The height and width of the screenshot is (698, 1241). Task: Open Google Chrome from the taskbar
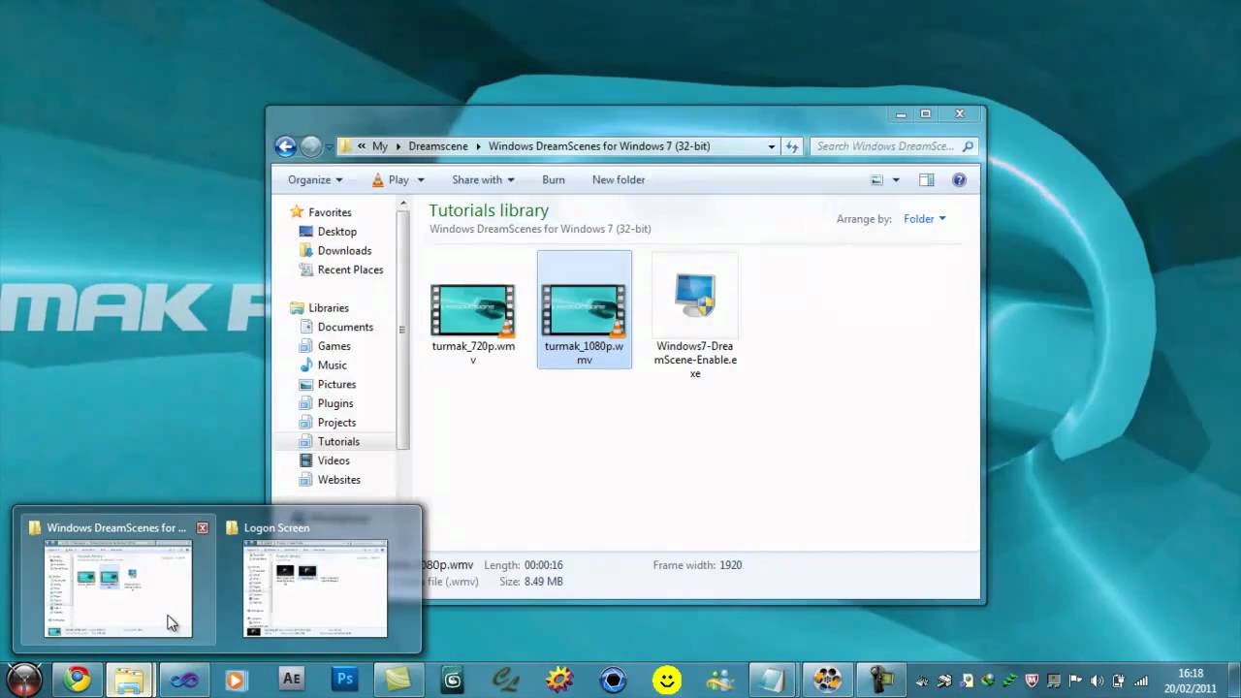click(78, 680)
